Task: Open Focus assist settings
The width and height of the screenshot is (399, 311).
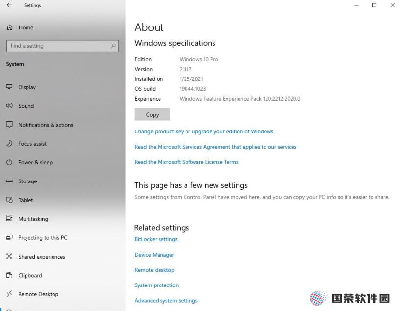Action: tap(32, 144)
